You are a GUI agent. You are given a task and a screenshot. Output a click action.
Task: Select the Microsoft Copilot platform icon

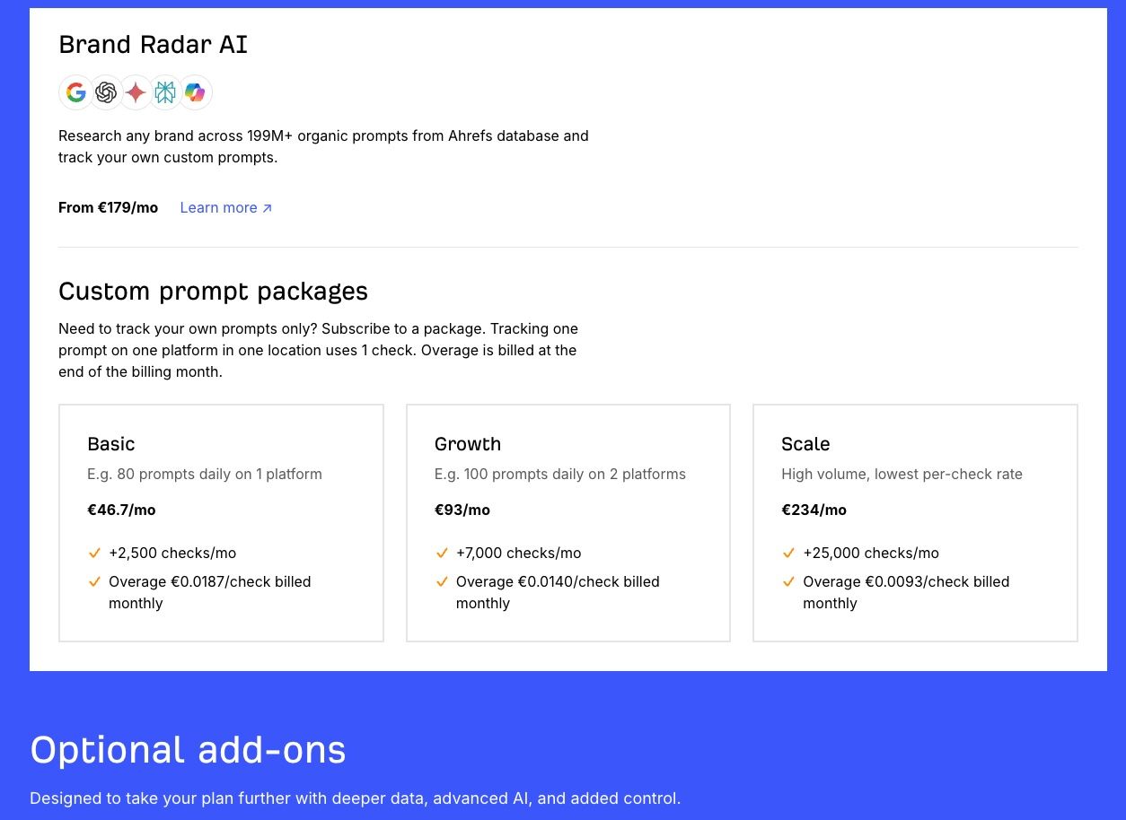(x=195, y=92)
